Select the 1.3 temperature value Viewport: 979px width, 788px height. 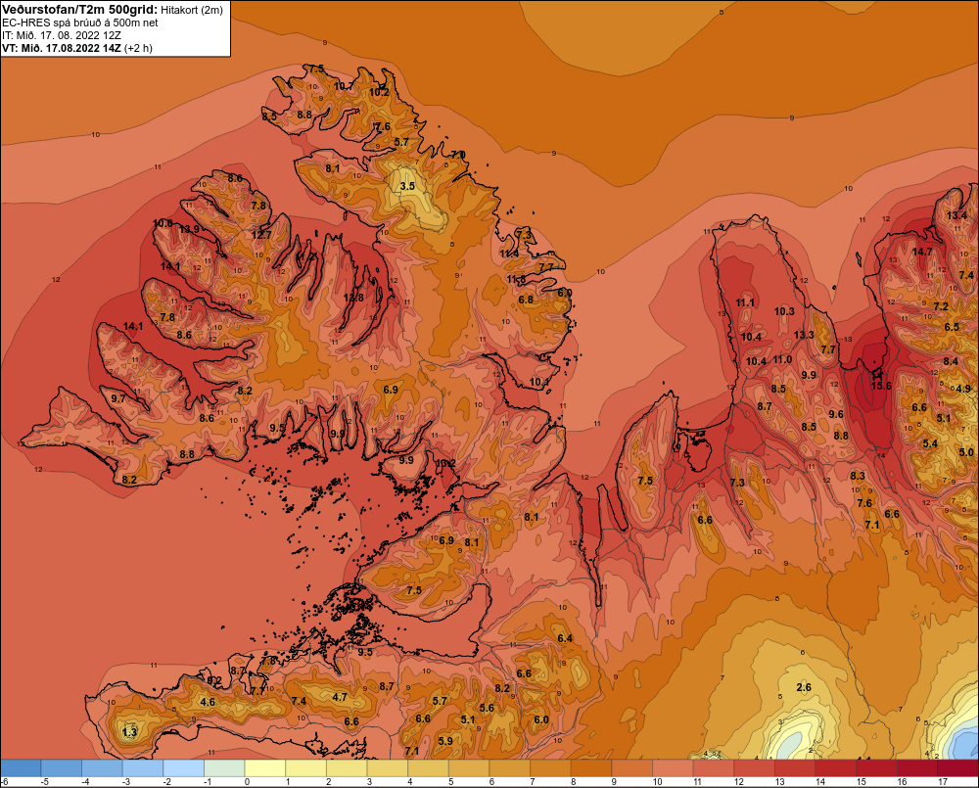click(x=129, y=732)
